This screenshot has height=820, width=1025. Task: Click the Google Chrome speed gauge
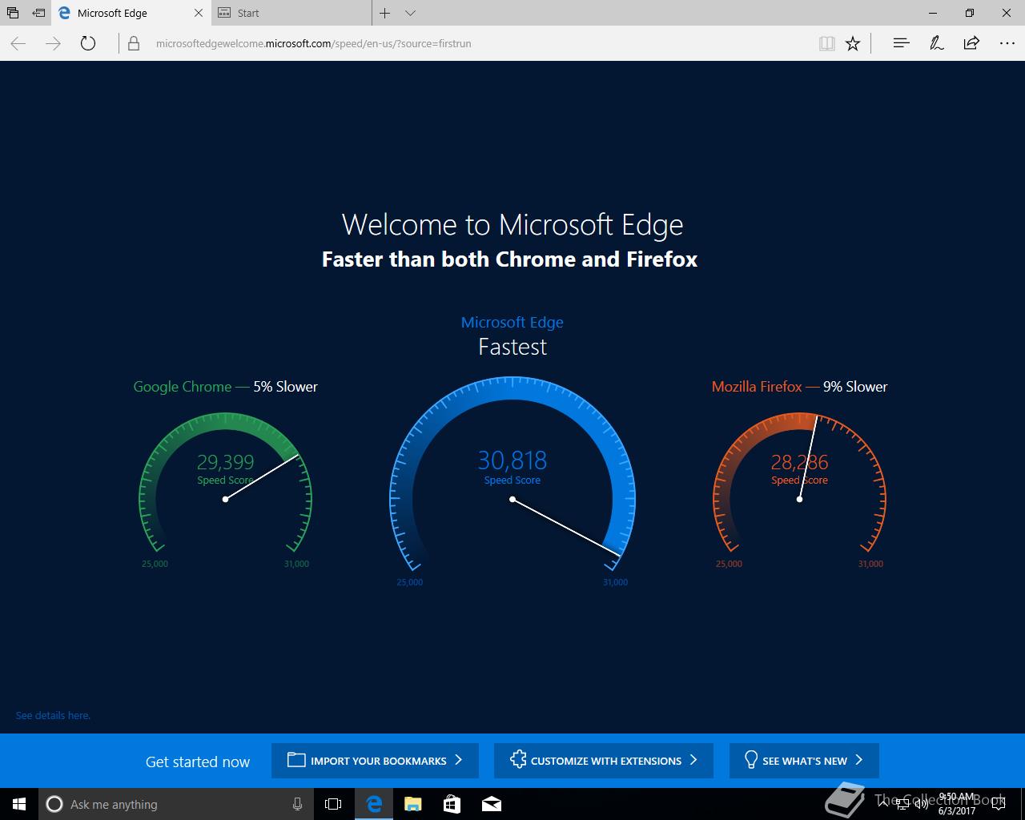tap(226, 483)
